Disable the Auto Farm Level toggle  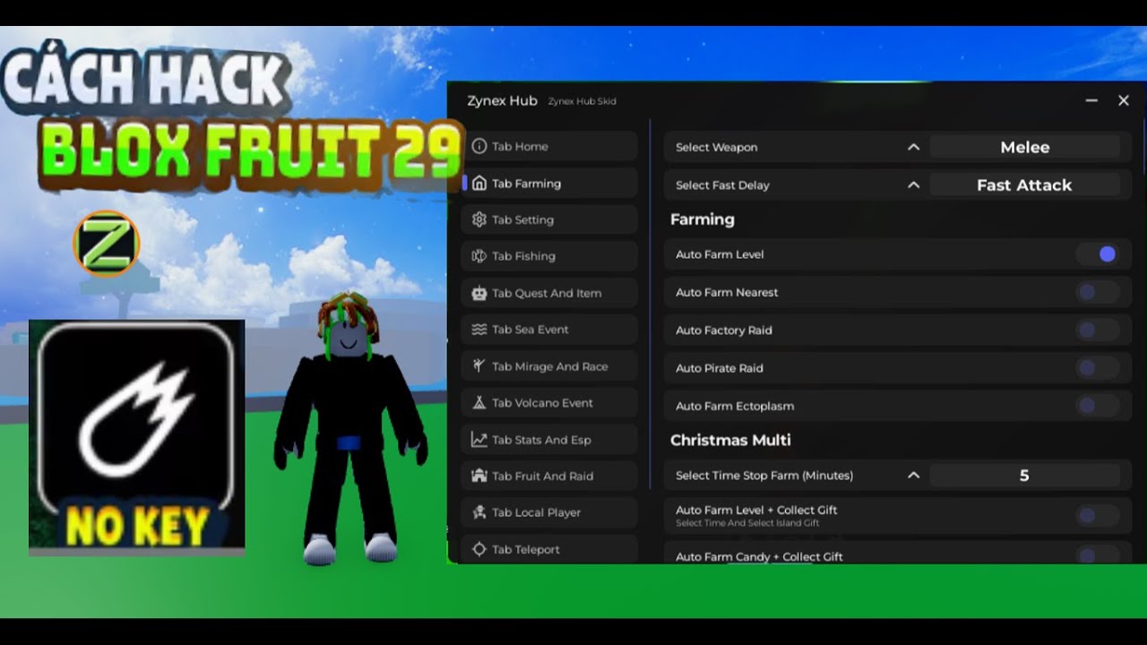click(x=1098, y=254)
